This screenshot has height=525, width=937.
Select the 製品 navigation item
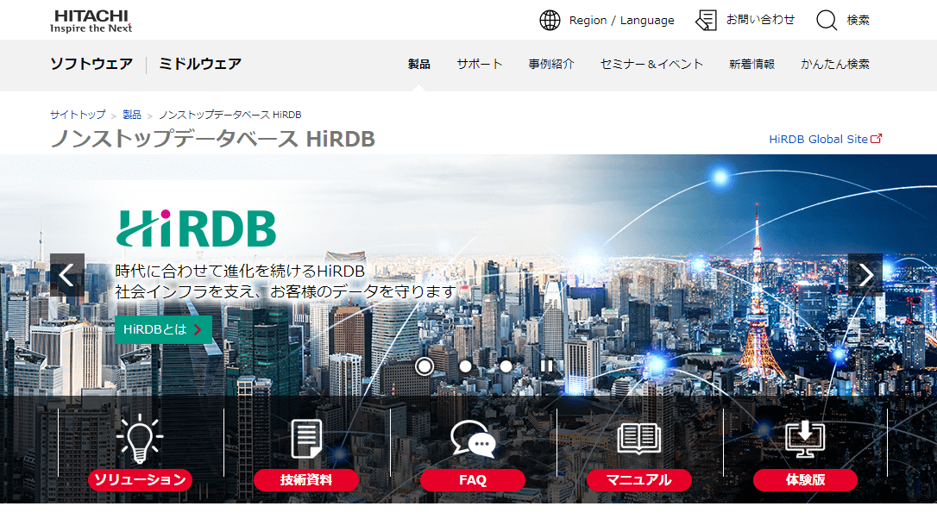pyautogui.click(x=419, y=64)
